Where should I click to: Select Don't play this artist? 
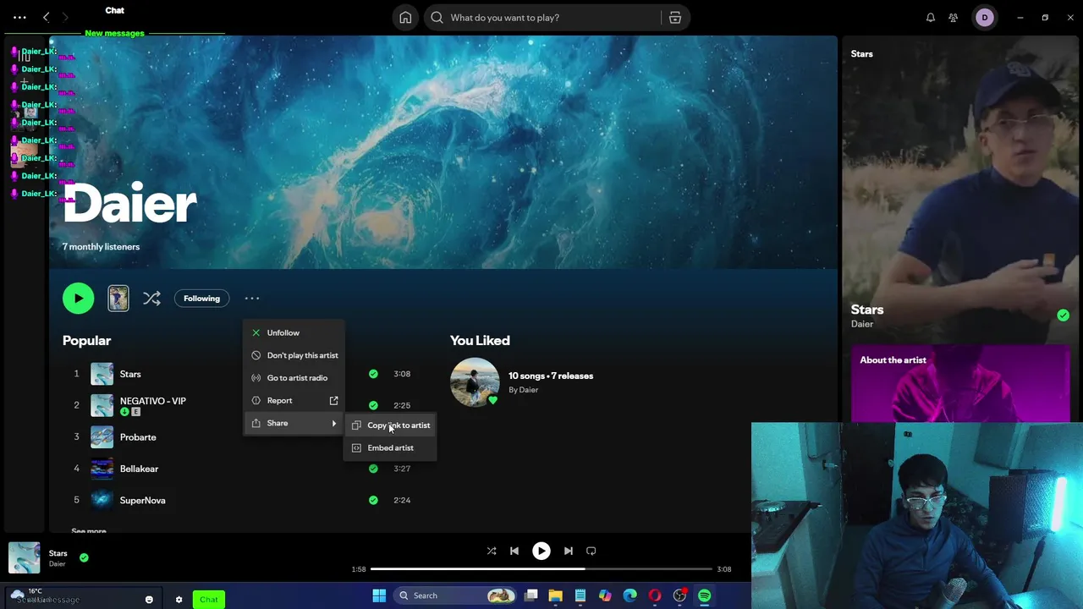(x=293, y=355)
